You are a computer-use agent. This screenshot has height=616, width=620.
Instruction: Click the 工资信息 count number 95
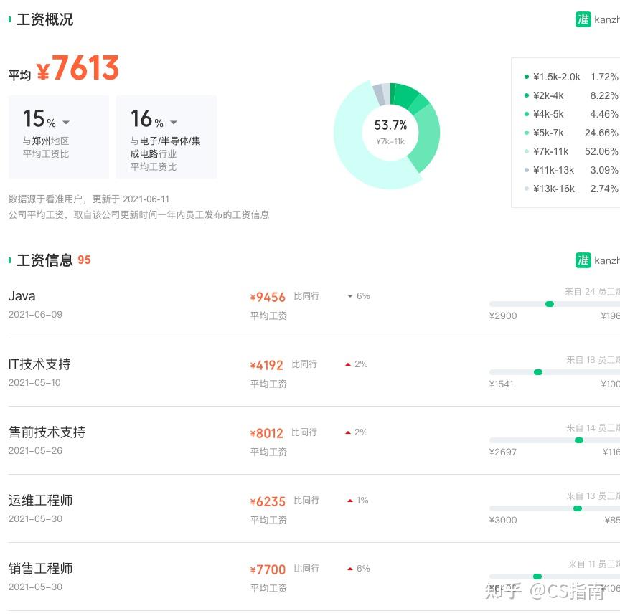click(84, 260)
